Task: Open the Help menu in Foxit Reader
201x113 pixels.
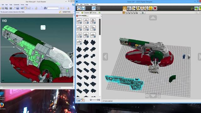Action: pos(27,5)
